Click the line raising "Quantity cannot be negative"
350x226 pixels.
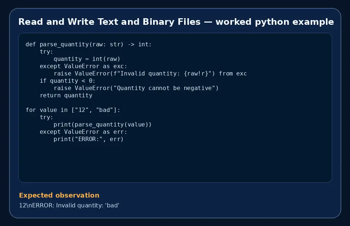[x=136, y=88]
